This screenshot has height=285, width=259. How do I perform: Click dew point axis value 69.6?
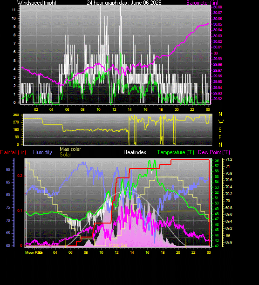point(229,215)
